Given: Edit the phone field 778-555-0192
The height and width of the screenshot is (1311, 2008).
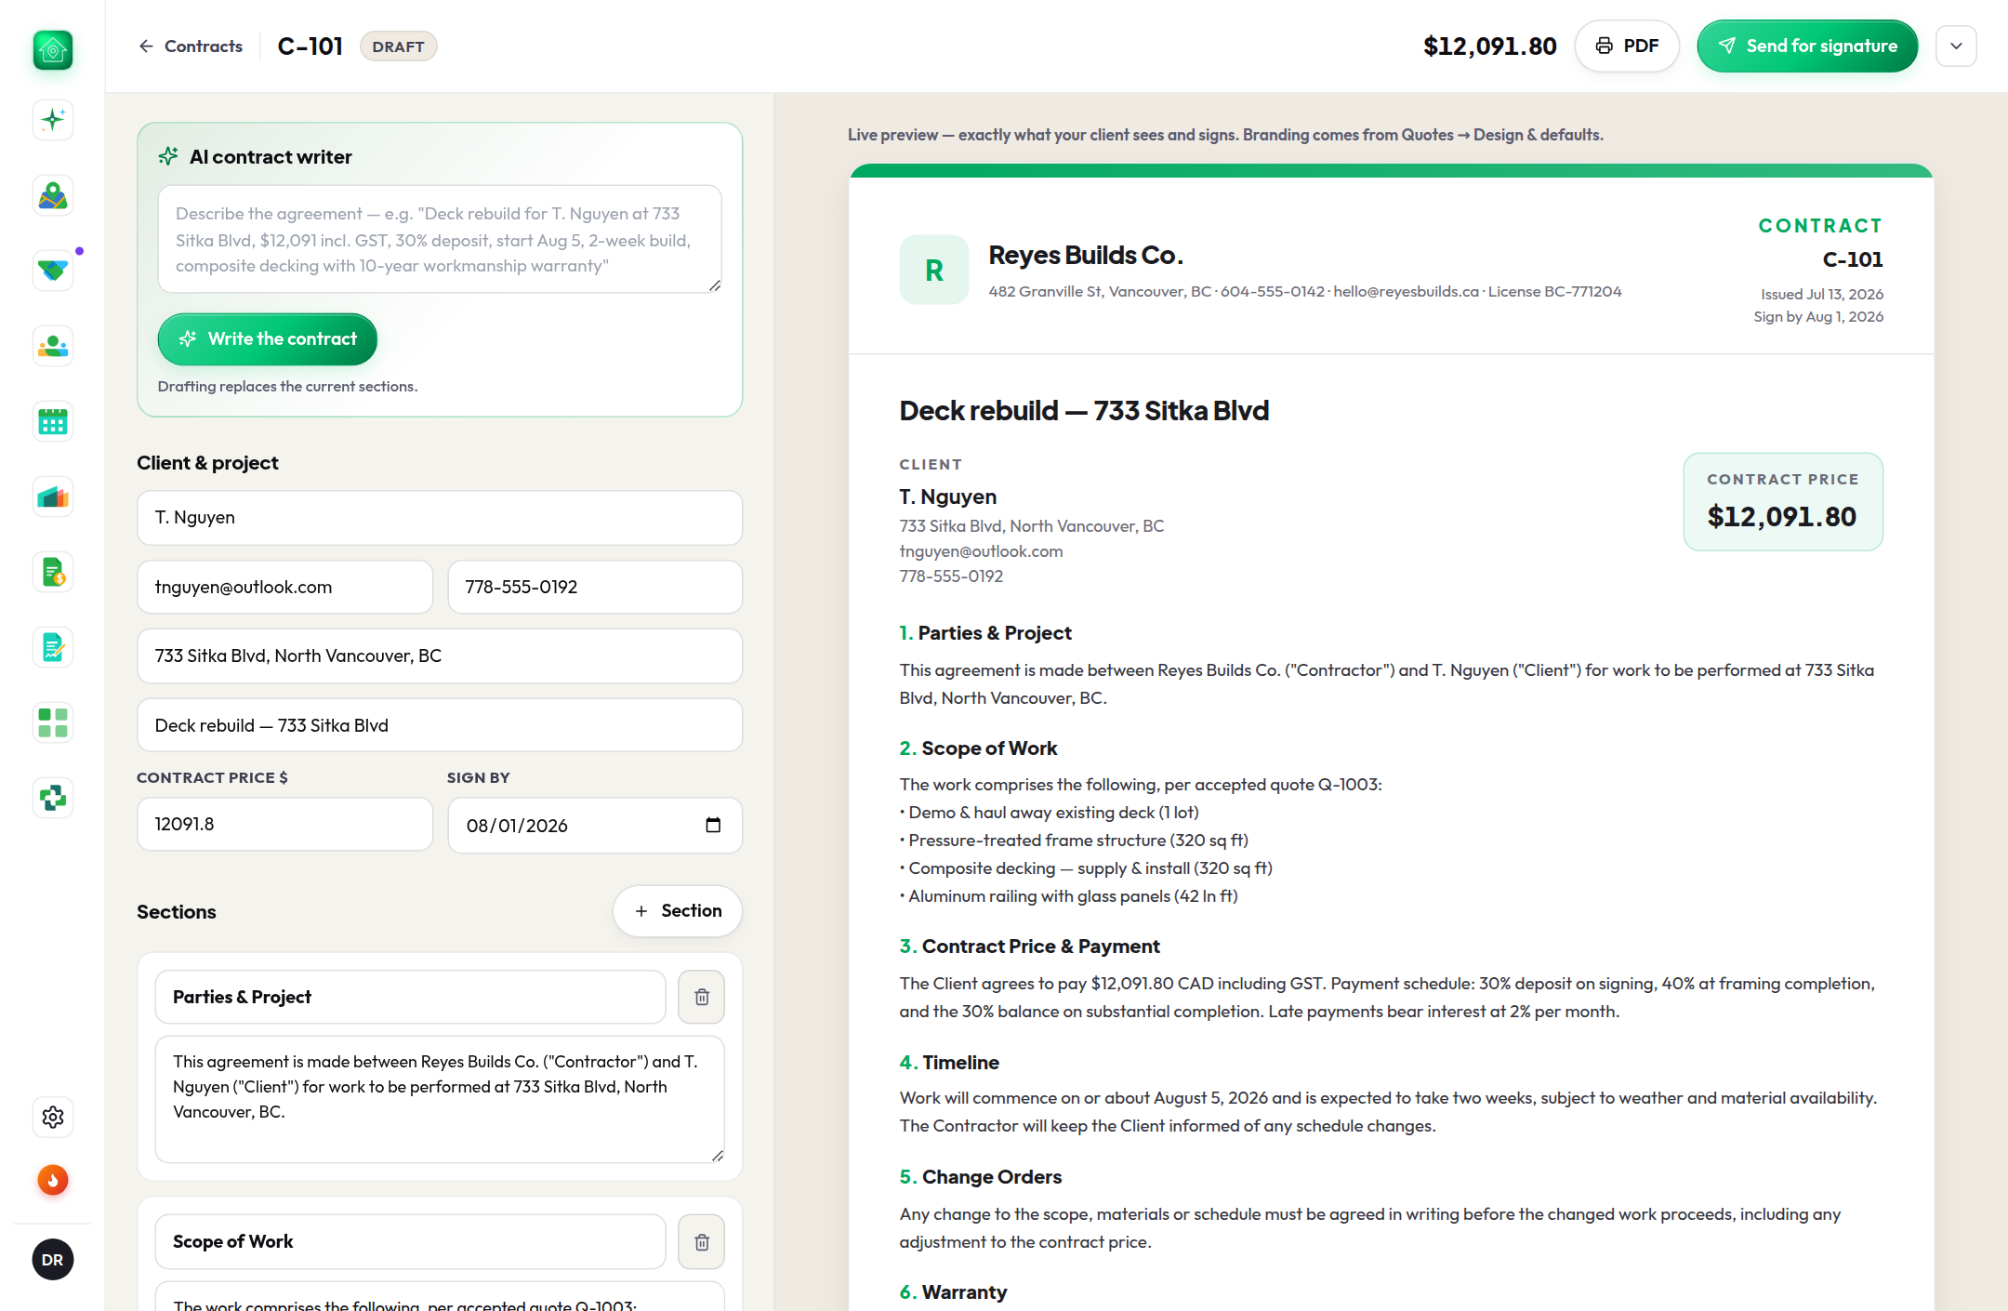Looking at the screenshot, I should coord(595,587).
